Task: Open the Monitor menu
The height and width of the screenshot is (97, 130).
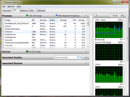Action: [x=11, y=6]
